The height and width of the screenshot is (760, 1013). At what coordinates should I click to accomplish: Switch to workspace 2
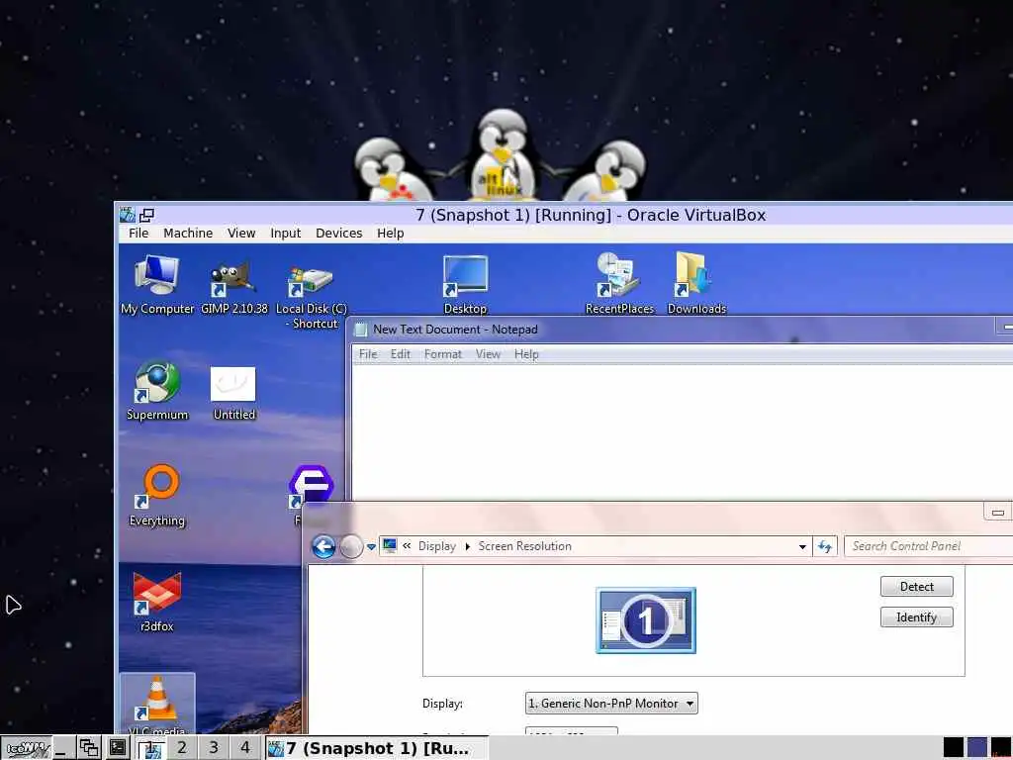coord(182,748)
